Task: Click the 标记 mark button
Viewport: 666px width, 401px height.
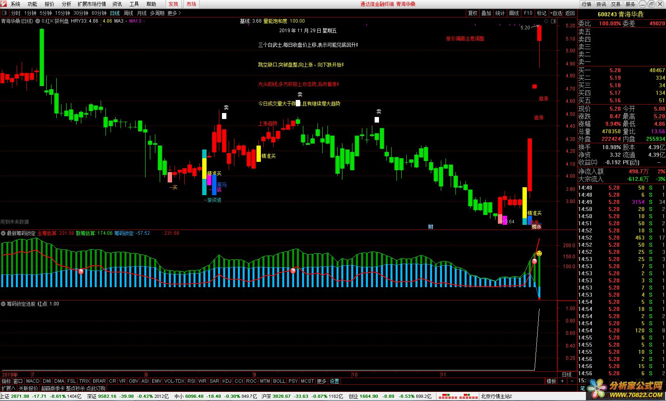Action: (542, 13)
